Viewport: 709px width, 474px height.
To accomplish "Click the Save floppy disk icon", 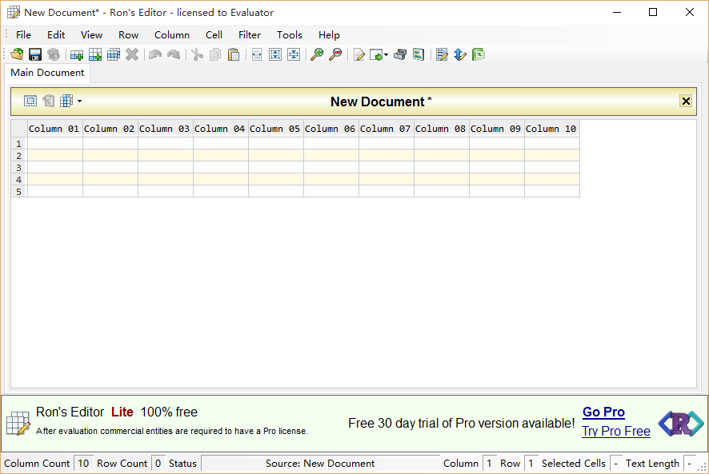I will 35,54.
